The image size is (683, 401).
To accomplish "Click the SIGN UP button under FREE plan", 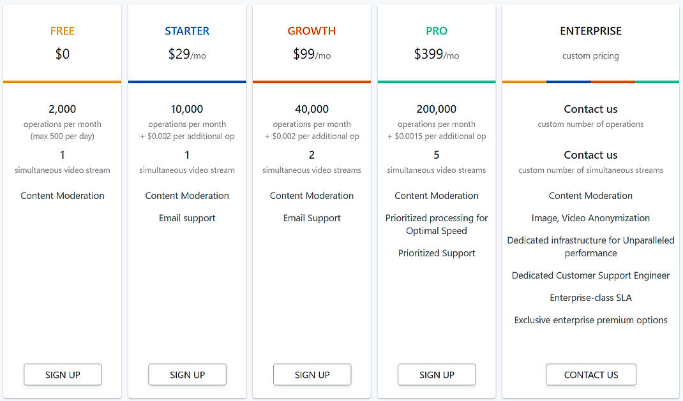I will [x=63, y=374].
